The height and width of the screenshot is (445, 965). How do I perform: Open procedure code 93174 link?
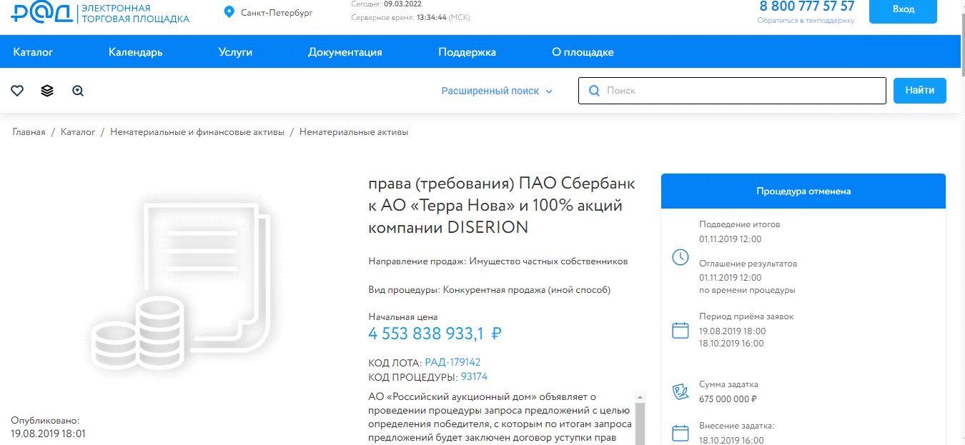474,376
